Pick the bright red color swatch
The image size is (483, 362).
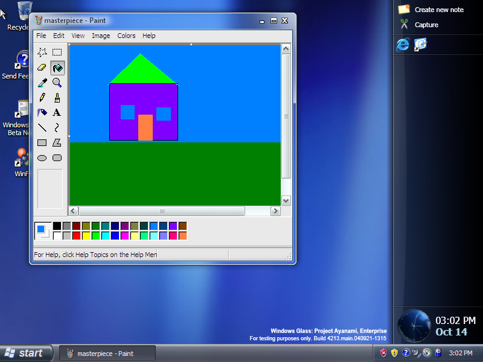click(x=77, y=236)
